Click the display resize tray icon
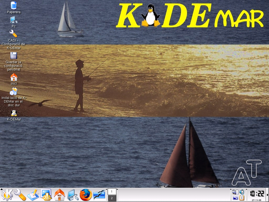This screenshot has height=202, width=269. point(235,198)
